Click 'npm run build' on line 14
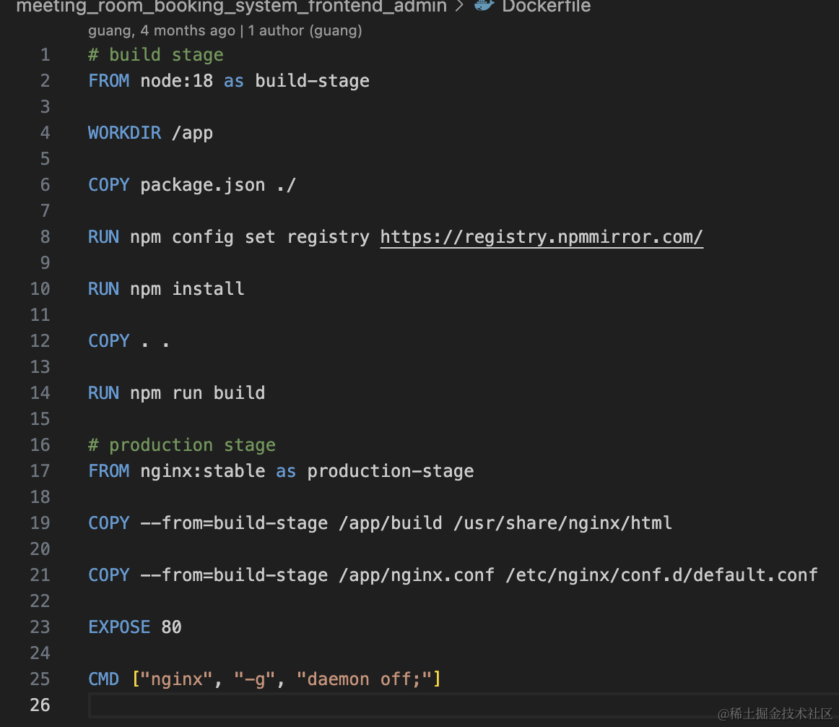The width and height of the screenshot is (839, 727). pyautogui.click(x=197, y=393)
